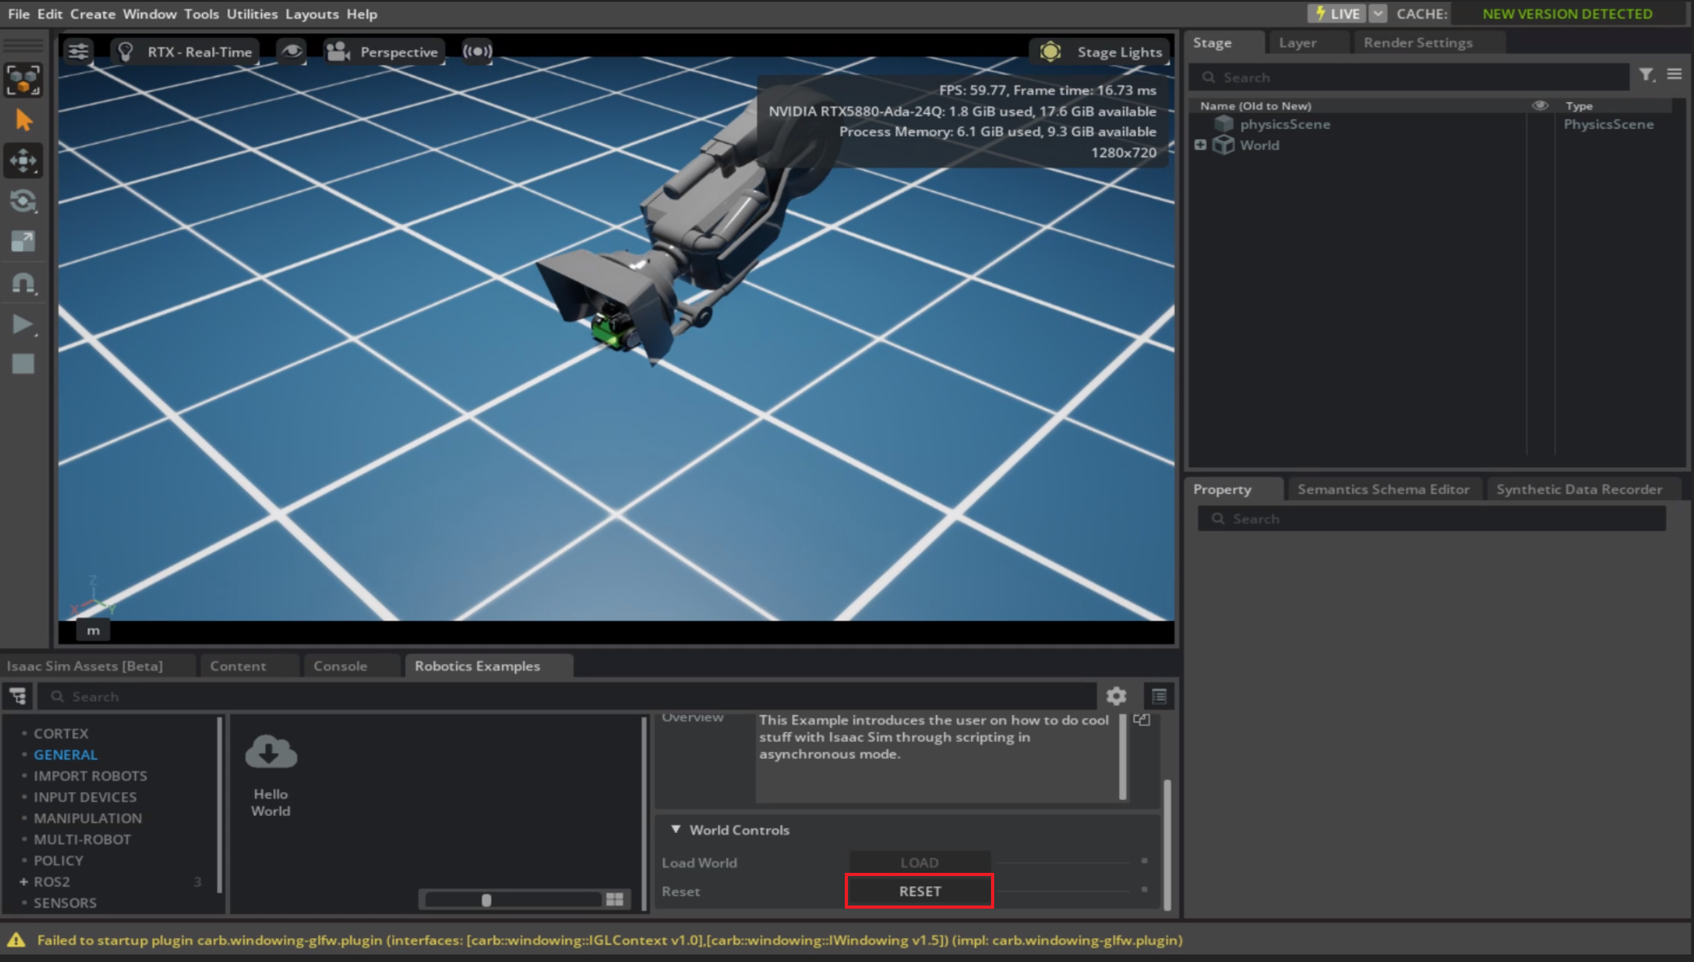
Task: Open viewport settings sliders icon
Action: point(78,51)
